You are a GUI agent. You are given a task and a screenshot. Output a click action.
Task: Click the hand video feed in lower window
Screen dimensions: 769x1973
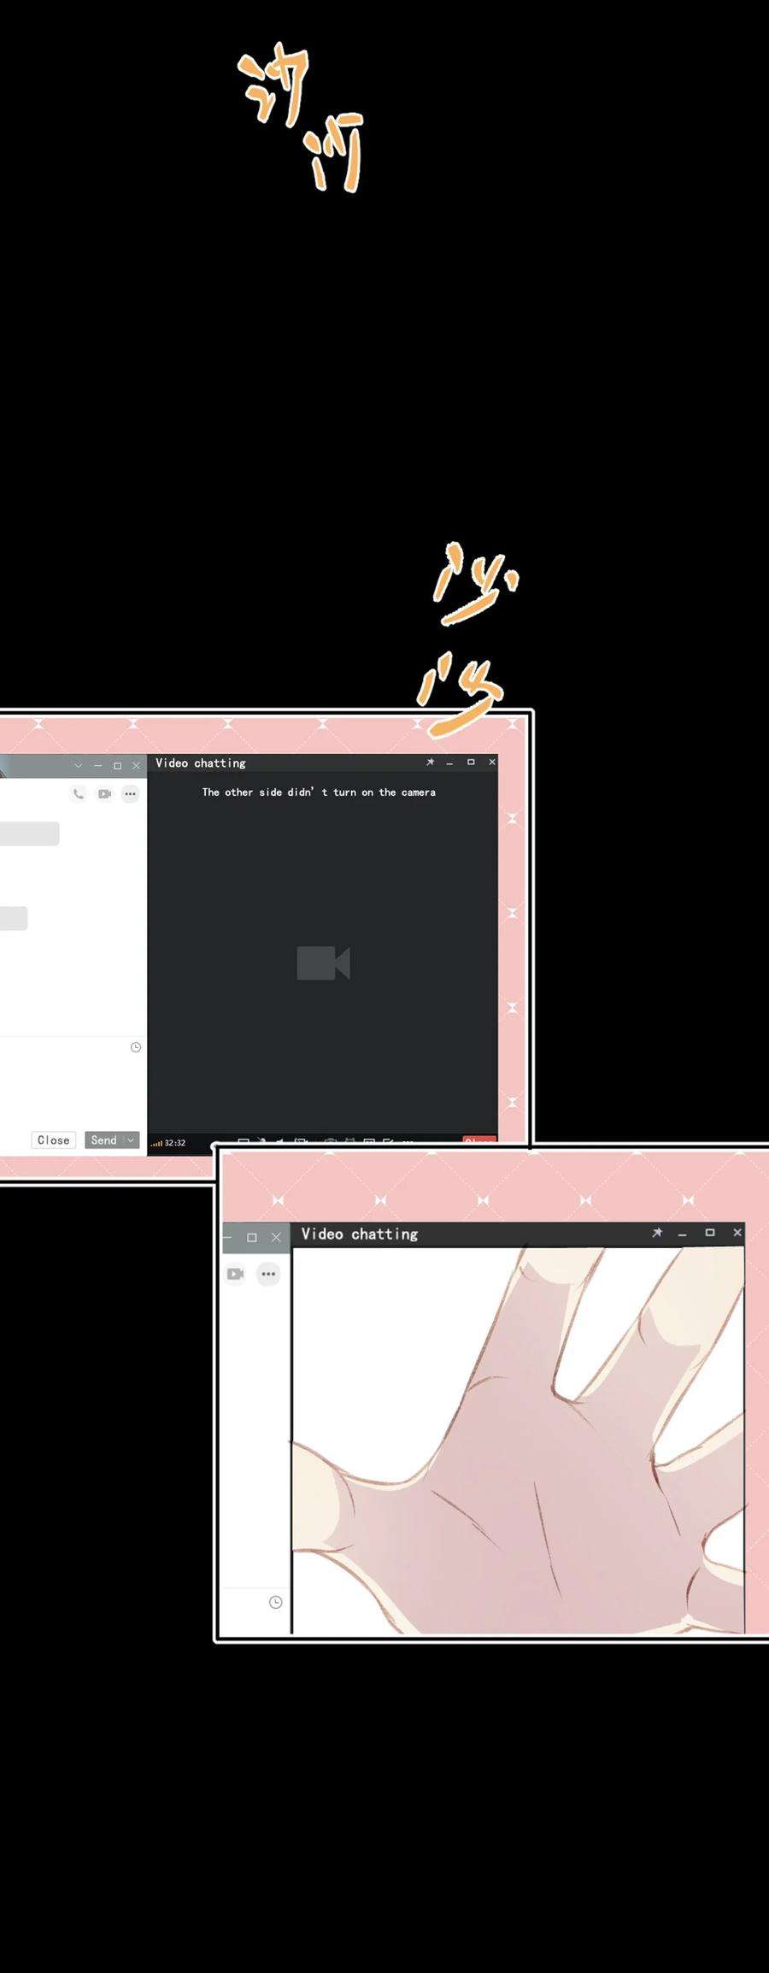tap(519, 1440)
